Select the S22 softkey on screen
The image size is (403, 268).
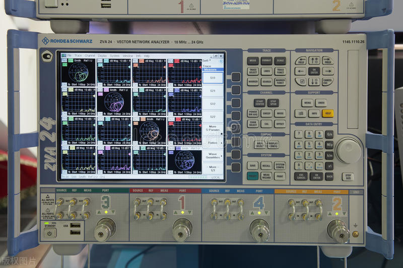[x=213, y=117]
